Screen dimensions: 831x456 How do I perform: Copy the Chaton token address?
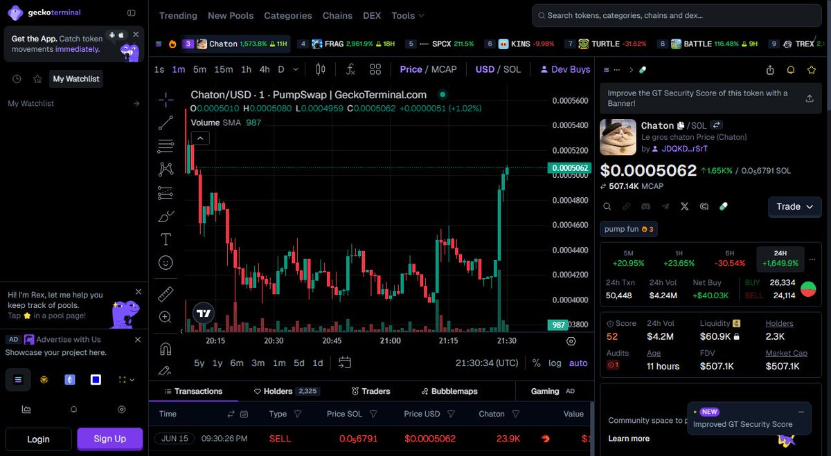pyautogui.click(x=681, y=125)
